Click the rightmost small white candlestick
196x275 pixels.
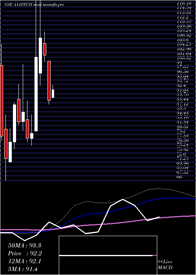tap(53, 93)
